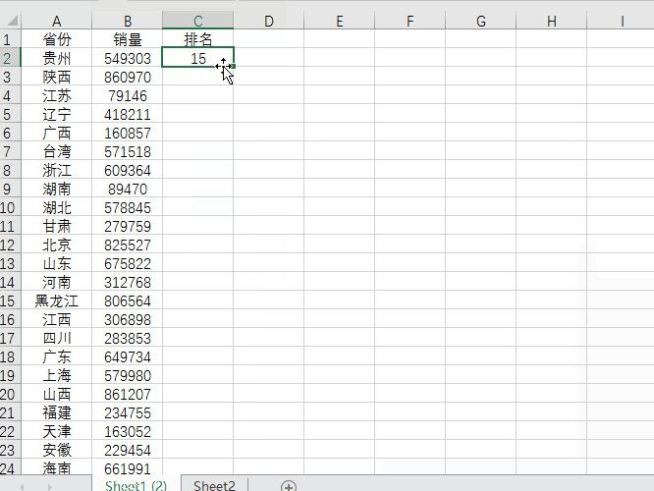Select the cell 四川
This screenshot has height=491, width=654.
57,338
